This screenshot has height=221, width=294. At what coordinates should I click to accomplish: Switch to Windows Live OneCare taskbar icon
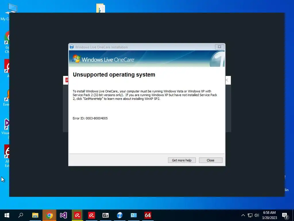(x=120, y=215)
